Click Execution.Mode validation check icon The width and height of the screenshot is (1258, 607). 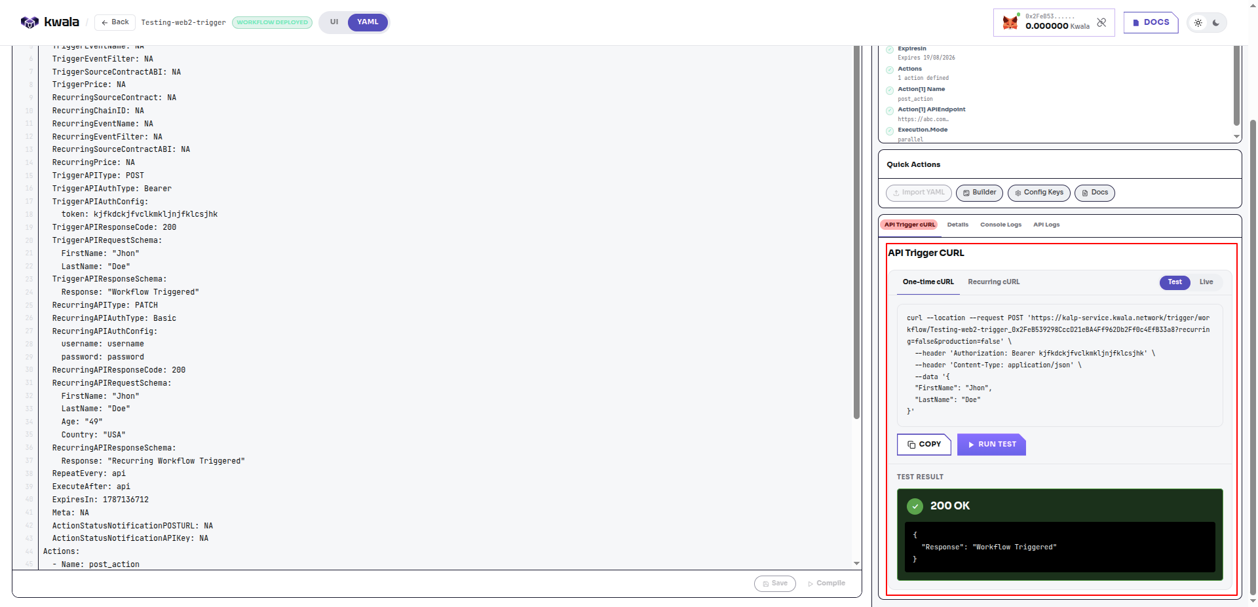point(890,132)
